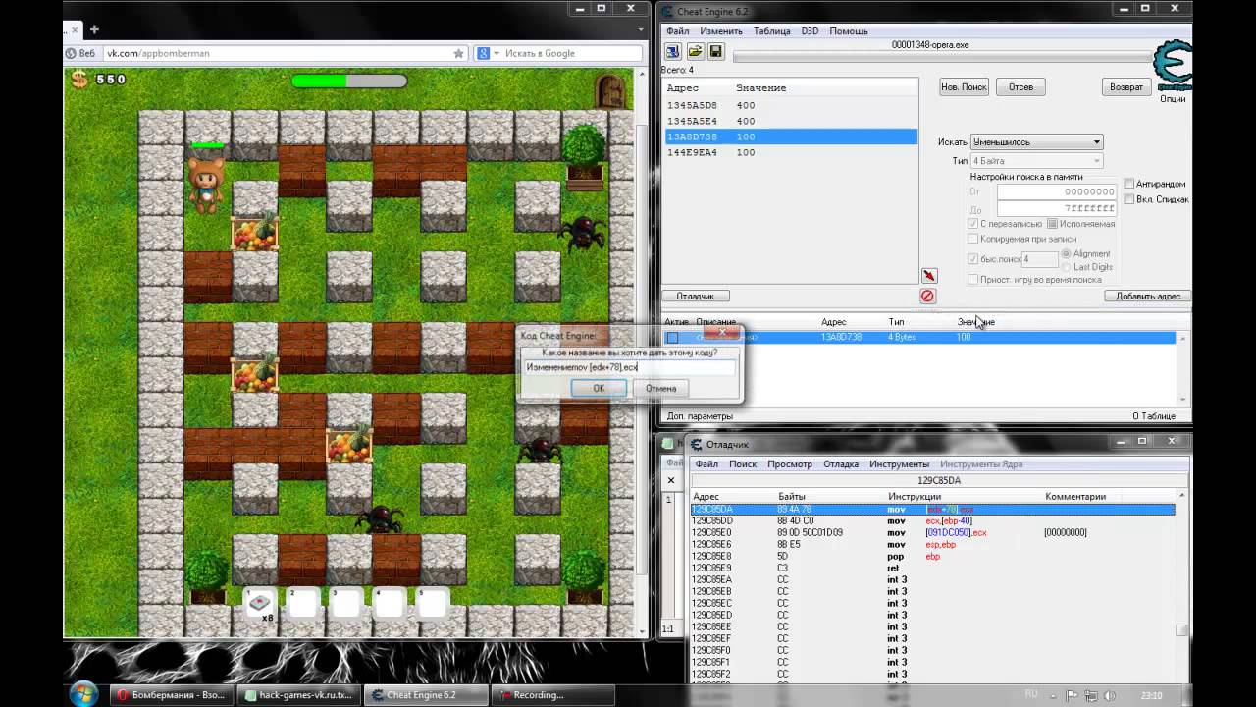1256x707 pixels.
Task: Click the Добавить адрес button
Action: [x=1148, y=296]
